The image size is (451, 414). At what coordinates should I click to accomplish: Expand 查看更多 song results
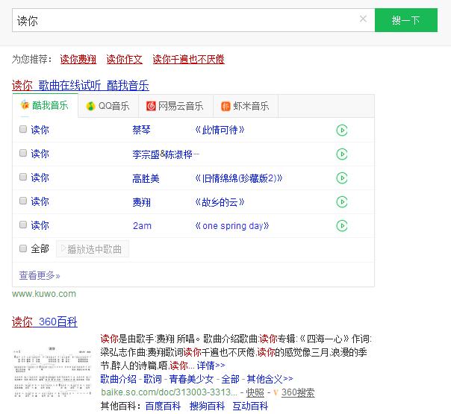point(37,275)
